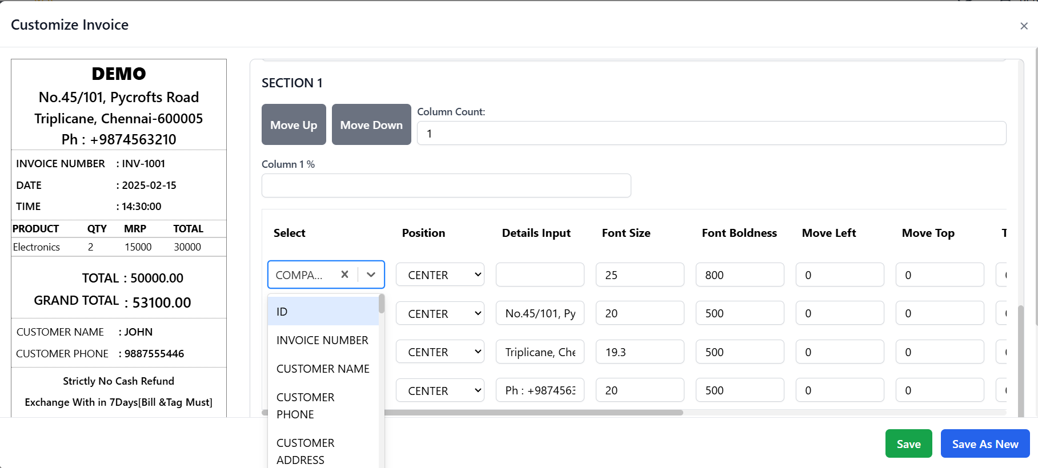Open the Position dropdown for the Triplicane row
The height and width of the screenshot is (468, 1038).
440,352
